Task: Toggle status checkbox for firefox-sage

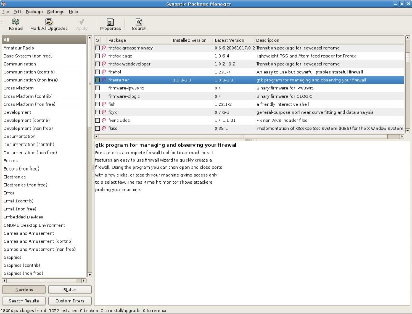Action: pos(97,56)
